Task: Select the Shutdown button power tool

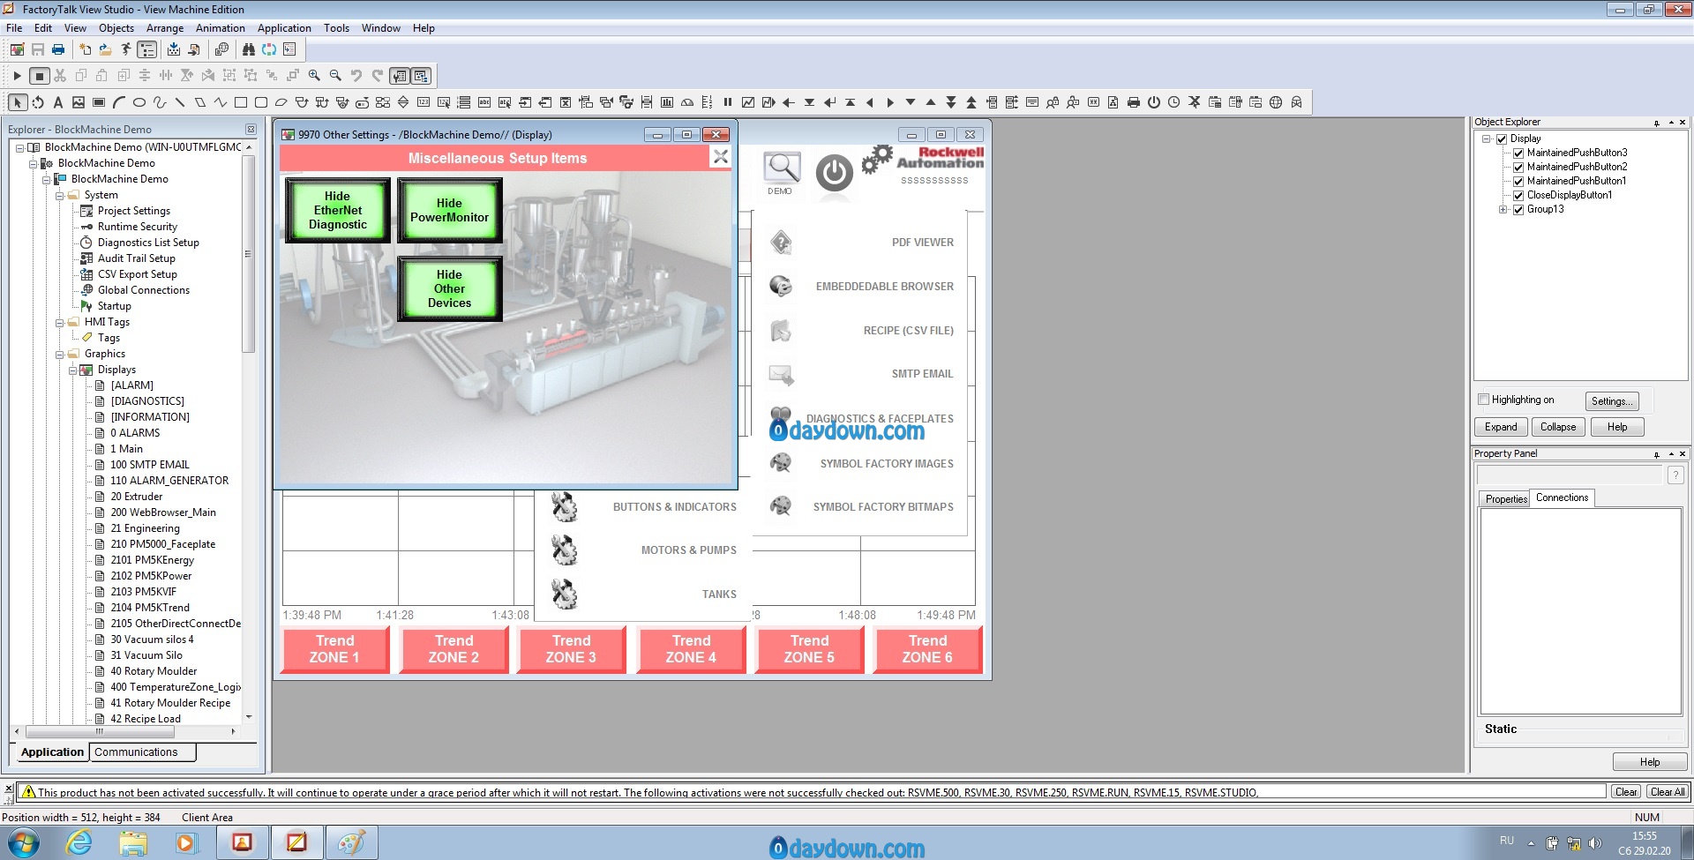Action: pos(1154,103)
